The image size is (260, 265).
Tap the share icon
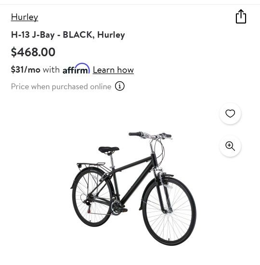click(x=241, y=16)
